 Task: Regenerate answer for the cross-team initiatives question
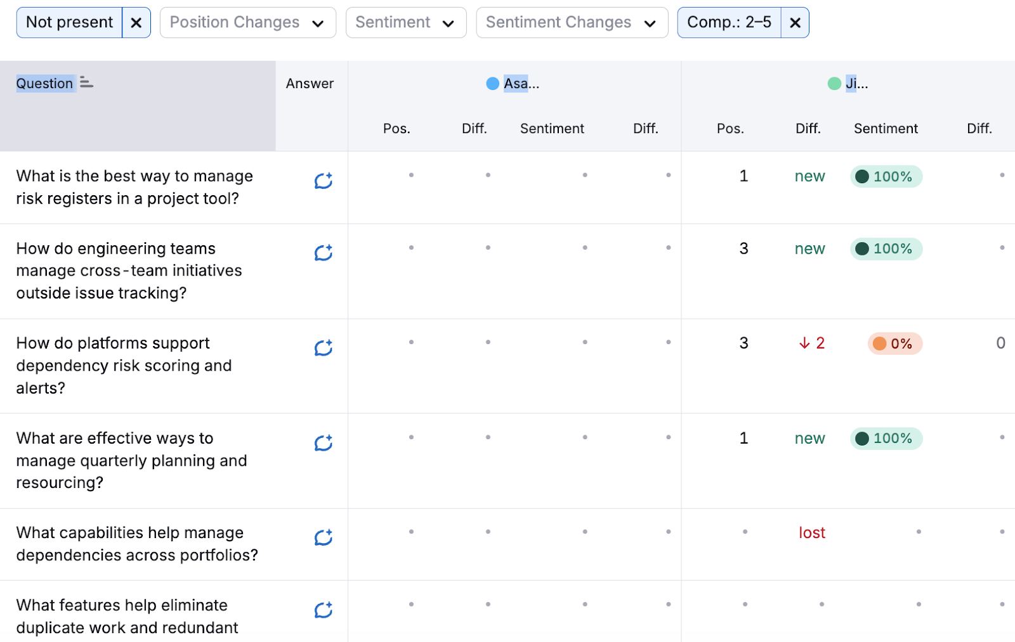(x=324, y=253)
